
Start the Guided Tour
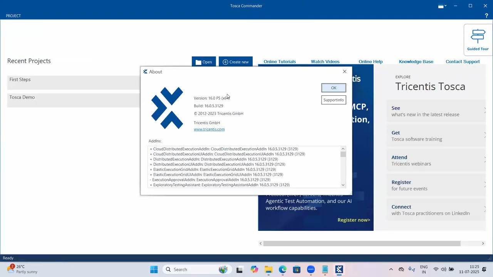[x=478, y=40]
